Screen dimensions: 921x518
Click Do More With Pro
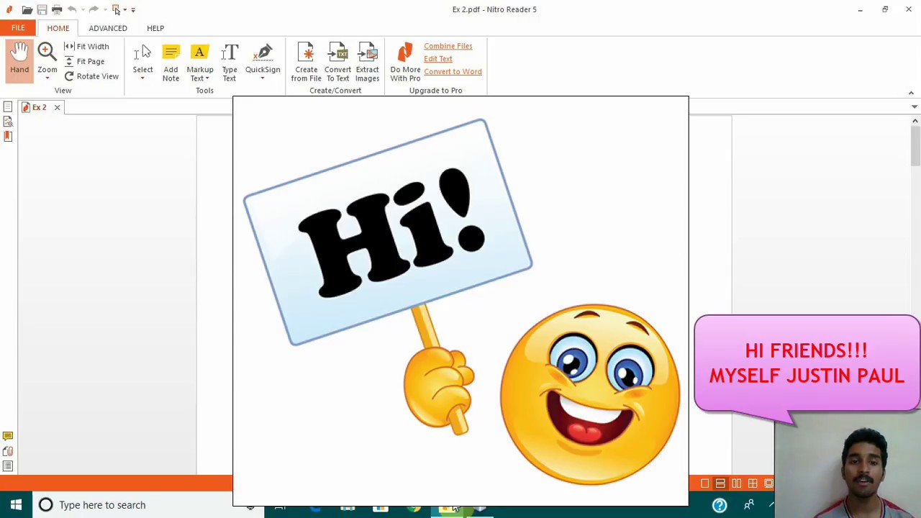pos(405,63)
